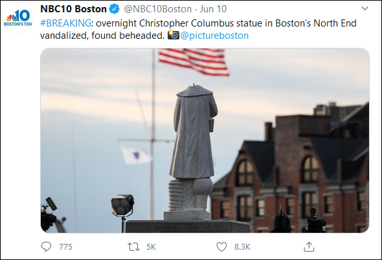This screenshot has height=260, width=382.
Task: Open the NBC10 Boston display name
Action: pyautogui.click(x=73, y=9)
